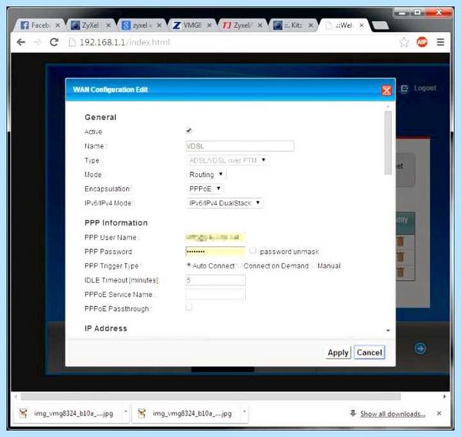Click the Name field showing VDSL
This screenshot has width=461, height=437.
[x=240, y=146]
